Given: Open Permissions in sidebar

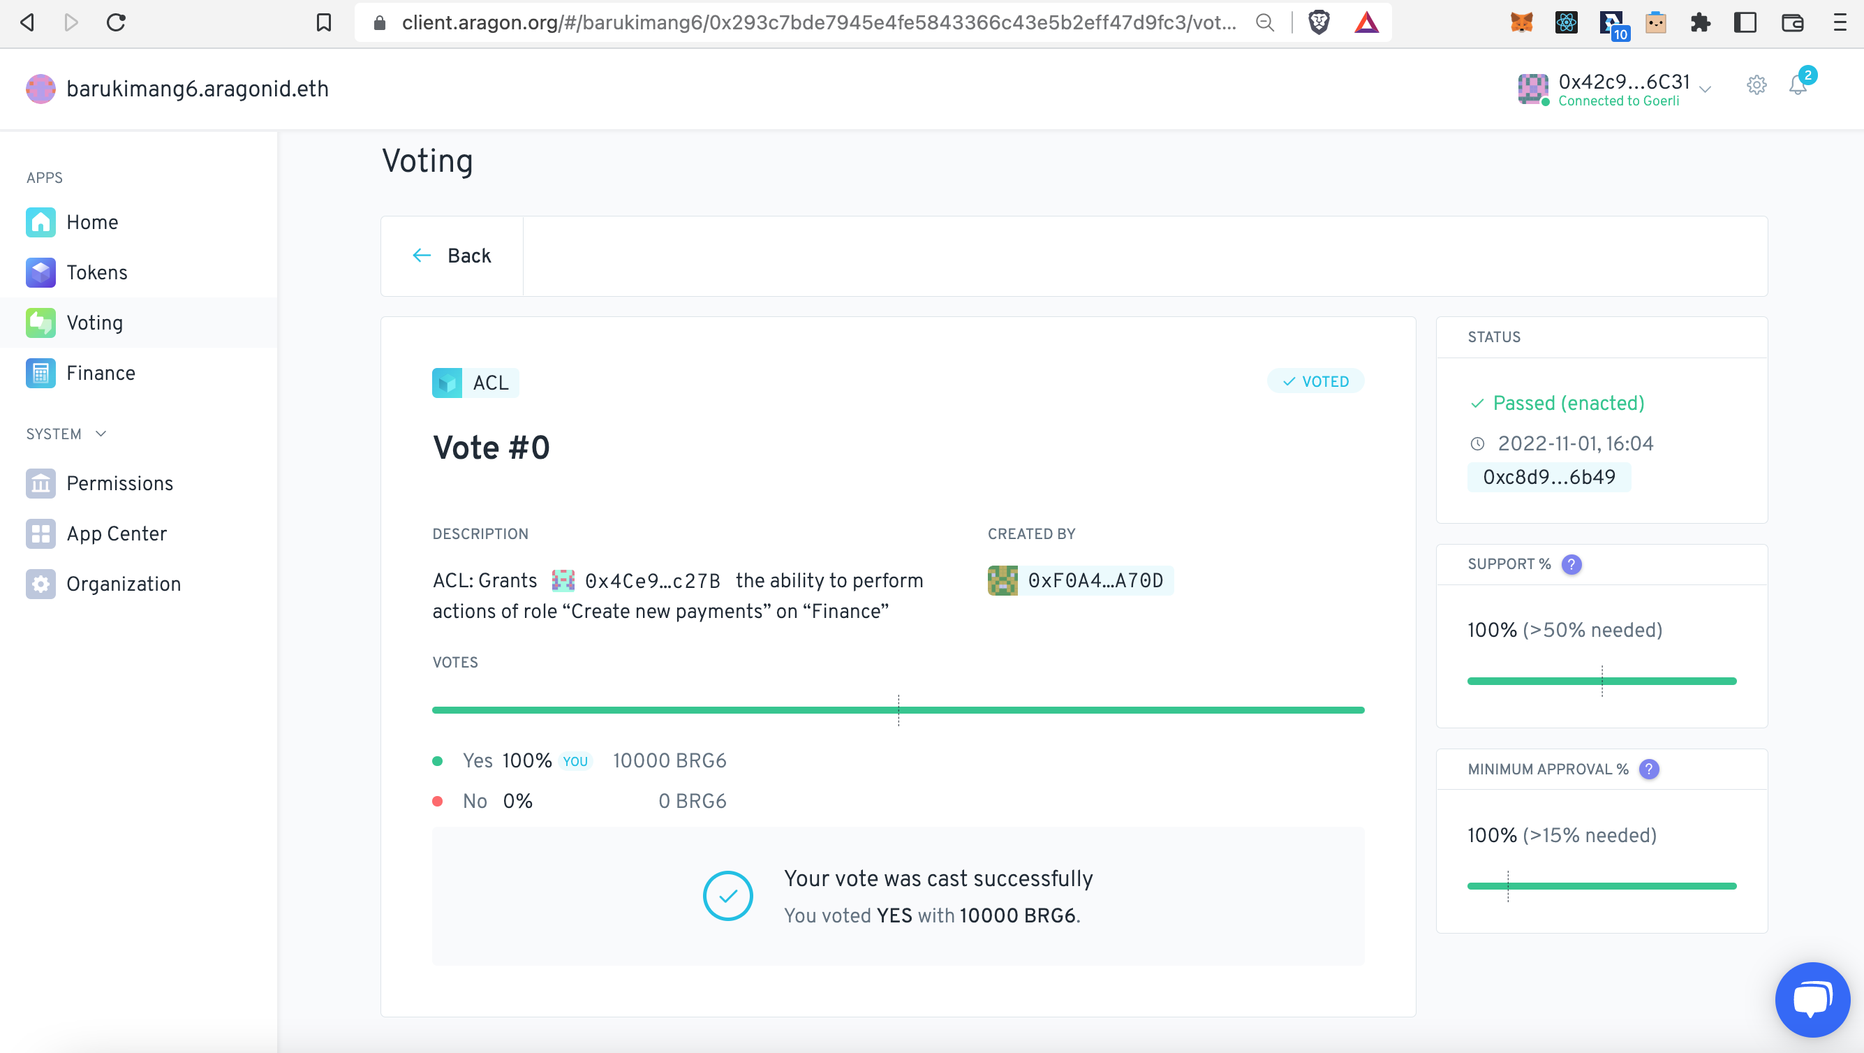Looking at the screenshot, I should point(139,483).
